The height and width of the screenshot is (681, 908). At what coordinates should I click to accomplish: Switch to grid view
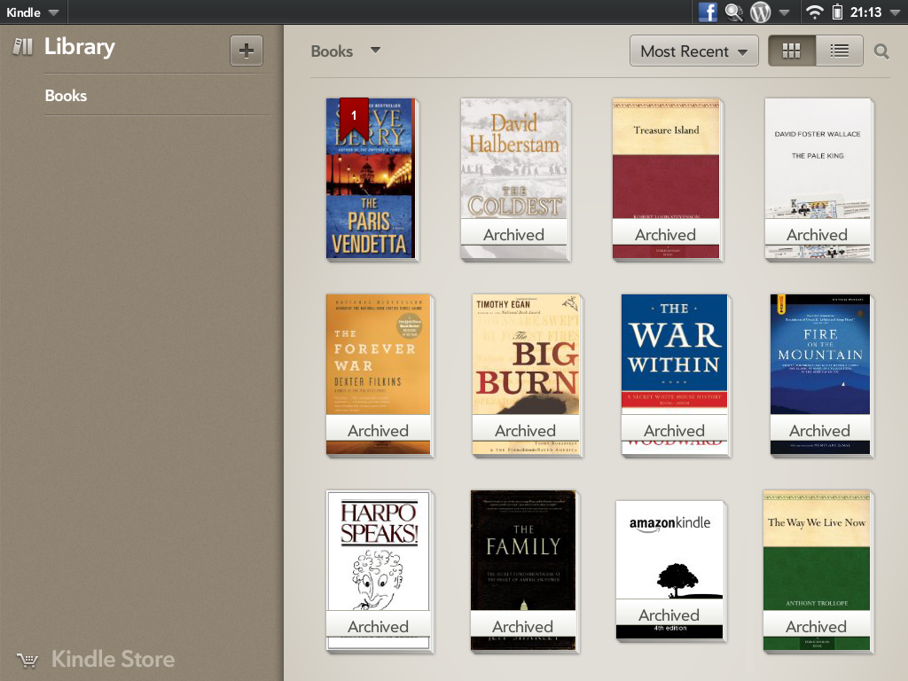point(792,51)
